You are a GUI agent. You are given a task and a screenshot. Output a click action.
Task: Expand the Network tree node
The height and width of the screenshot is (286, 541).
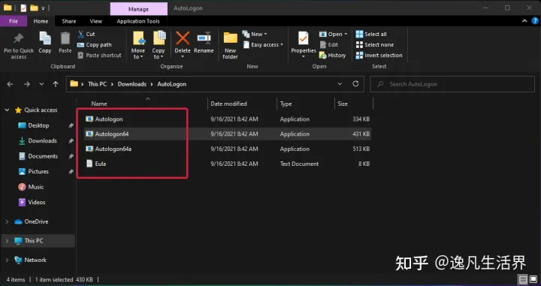7,260
